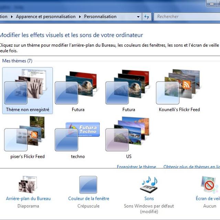Open the address bar history dropdown arrow

tap(138, 17)
